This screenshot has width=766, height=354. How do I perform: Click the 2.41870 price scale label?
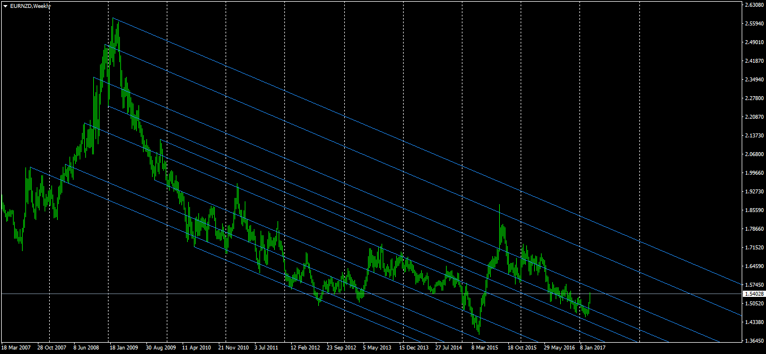(755, 61)
